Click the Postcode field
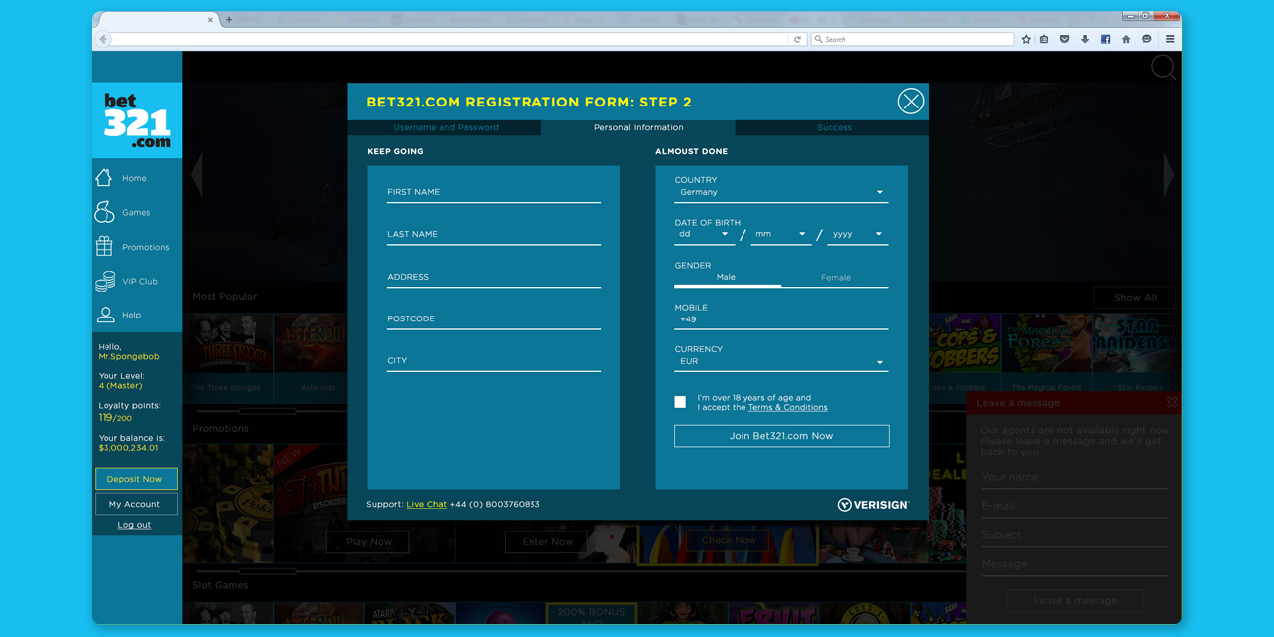The width and height of the screenshot is (1274, 637). (494, 319)
